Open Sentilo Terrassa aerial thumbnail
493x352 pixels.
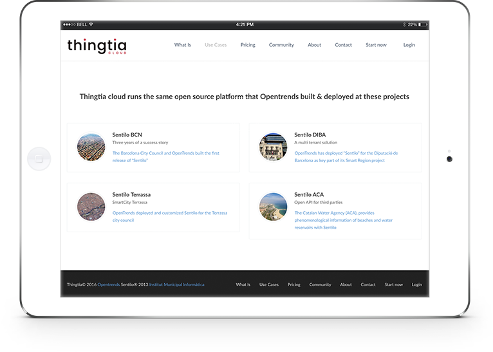pyautogui.click(x=91, y=207)
